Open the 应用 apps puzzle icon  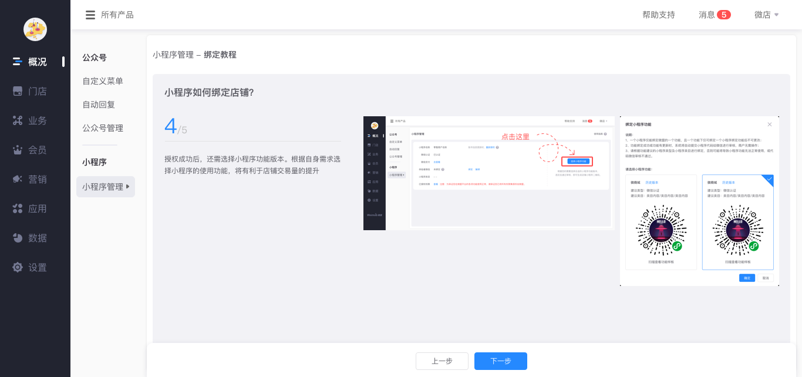pos(18,208)
